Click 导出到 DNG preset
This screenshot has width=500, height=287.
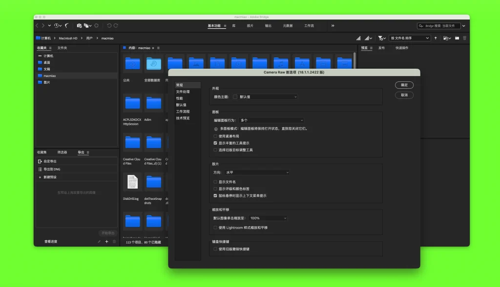click(77, 169)
